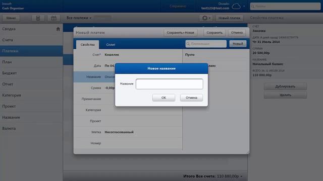
Task: Click the Проект field row in form
Action: [x=128, y=121]
